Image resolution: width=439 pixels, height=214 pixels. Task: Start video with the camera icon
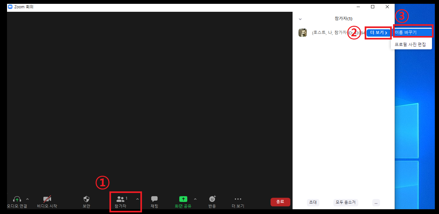pyautogui.click(x=47, y=199)
